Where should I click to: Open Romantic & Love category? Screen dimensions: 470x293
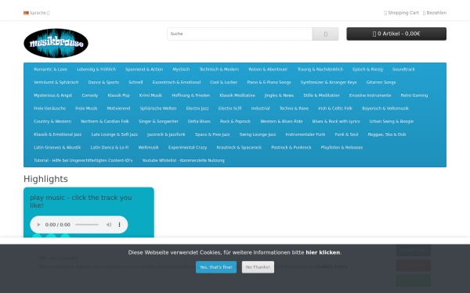(50, 70)
